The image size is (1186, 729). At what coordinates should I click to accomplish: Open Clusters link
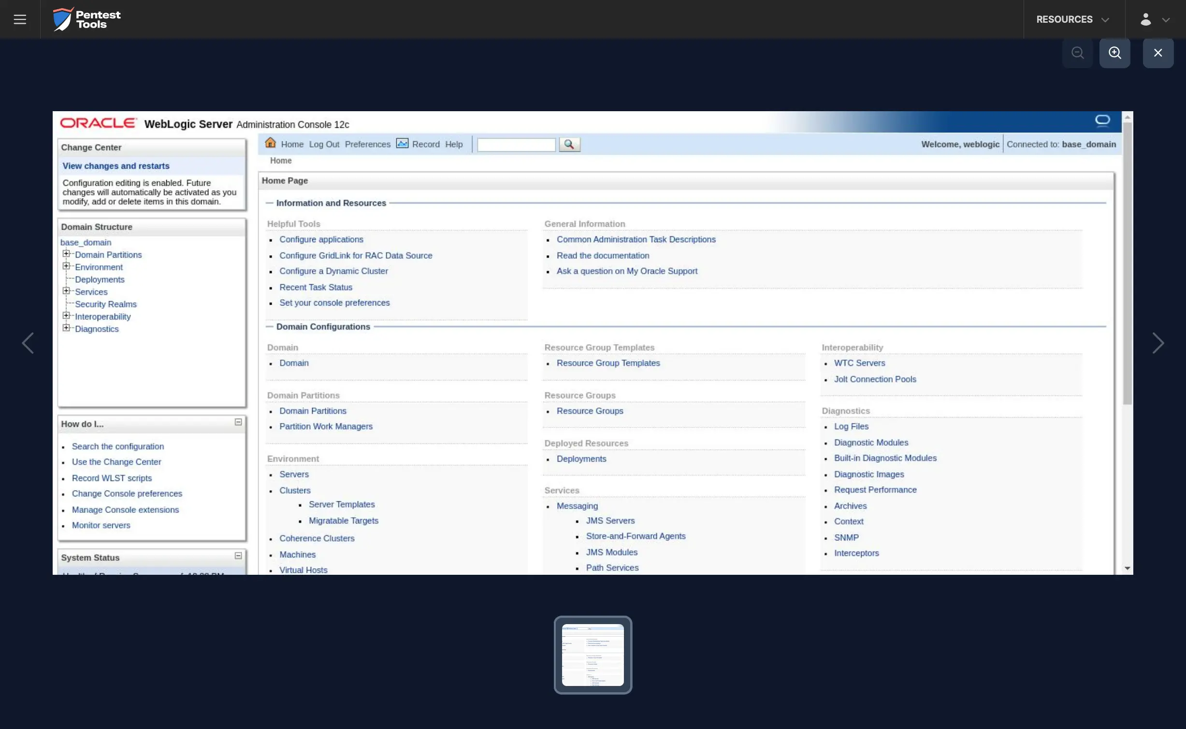(x=295, y=490)
